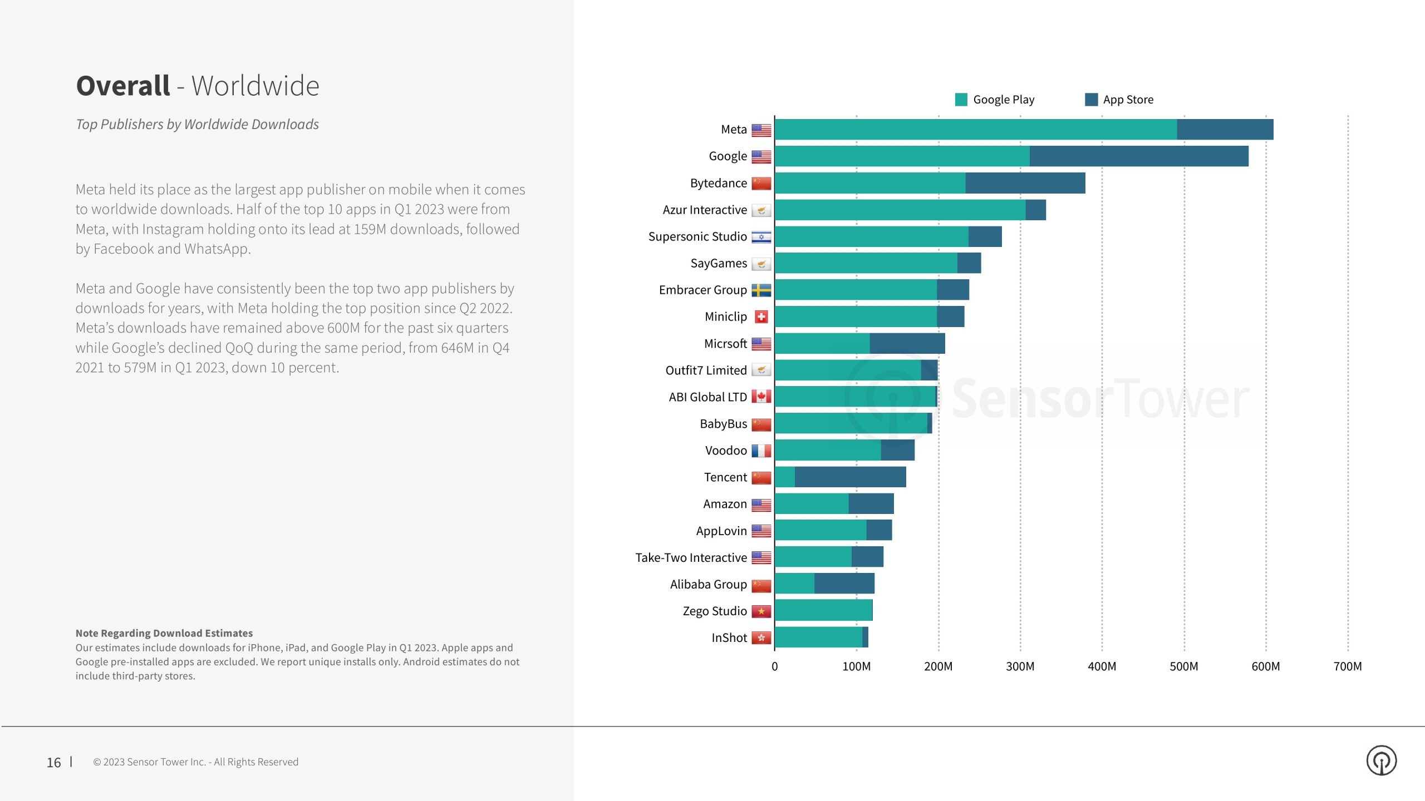Image resolution: width=1425 pixels, height=801 pixels.
Task: Click the App Store legend color swatch
Action: (x=1091, y=100)
